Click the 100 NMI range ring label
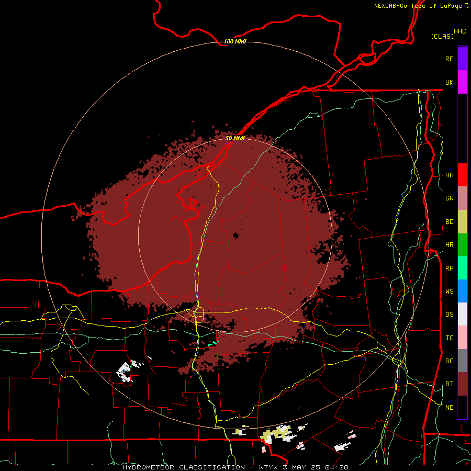 pos(235,41)
